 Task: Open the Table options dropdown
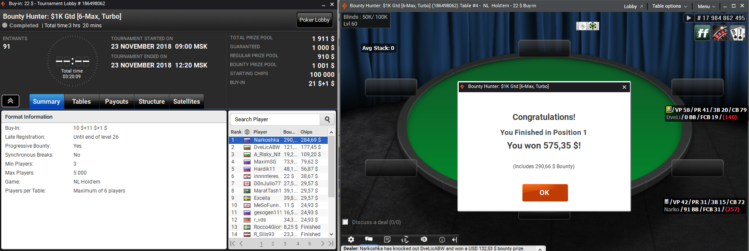click(x=670, y=6)
